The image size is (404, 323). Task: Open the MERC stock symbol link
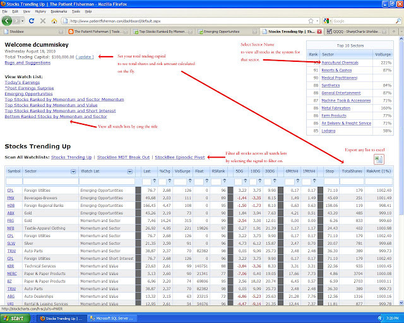coord(12,274)
